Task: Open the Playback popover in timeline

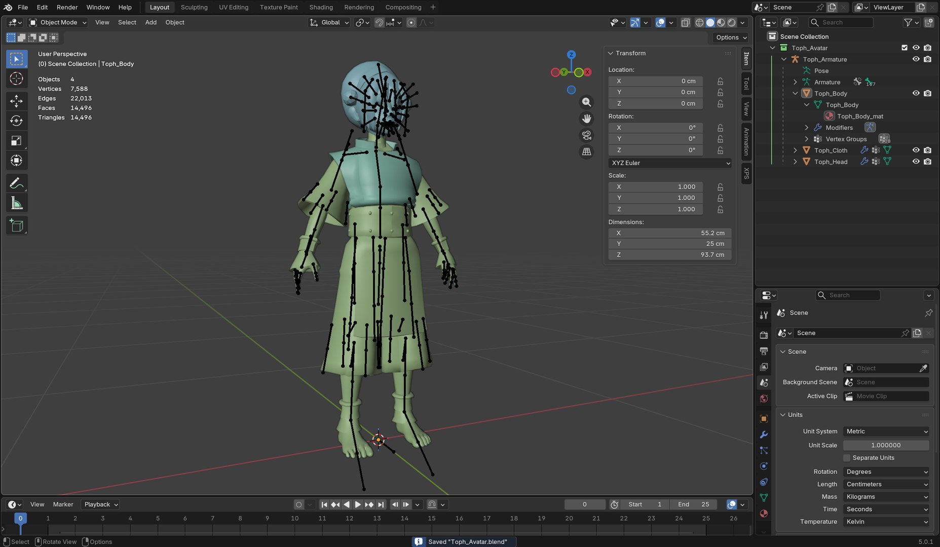Action: click(101, 504)
